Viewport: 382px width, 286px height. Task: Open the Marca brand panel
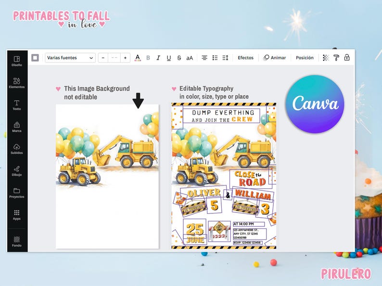tap(16, 127)
